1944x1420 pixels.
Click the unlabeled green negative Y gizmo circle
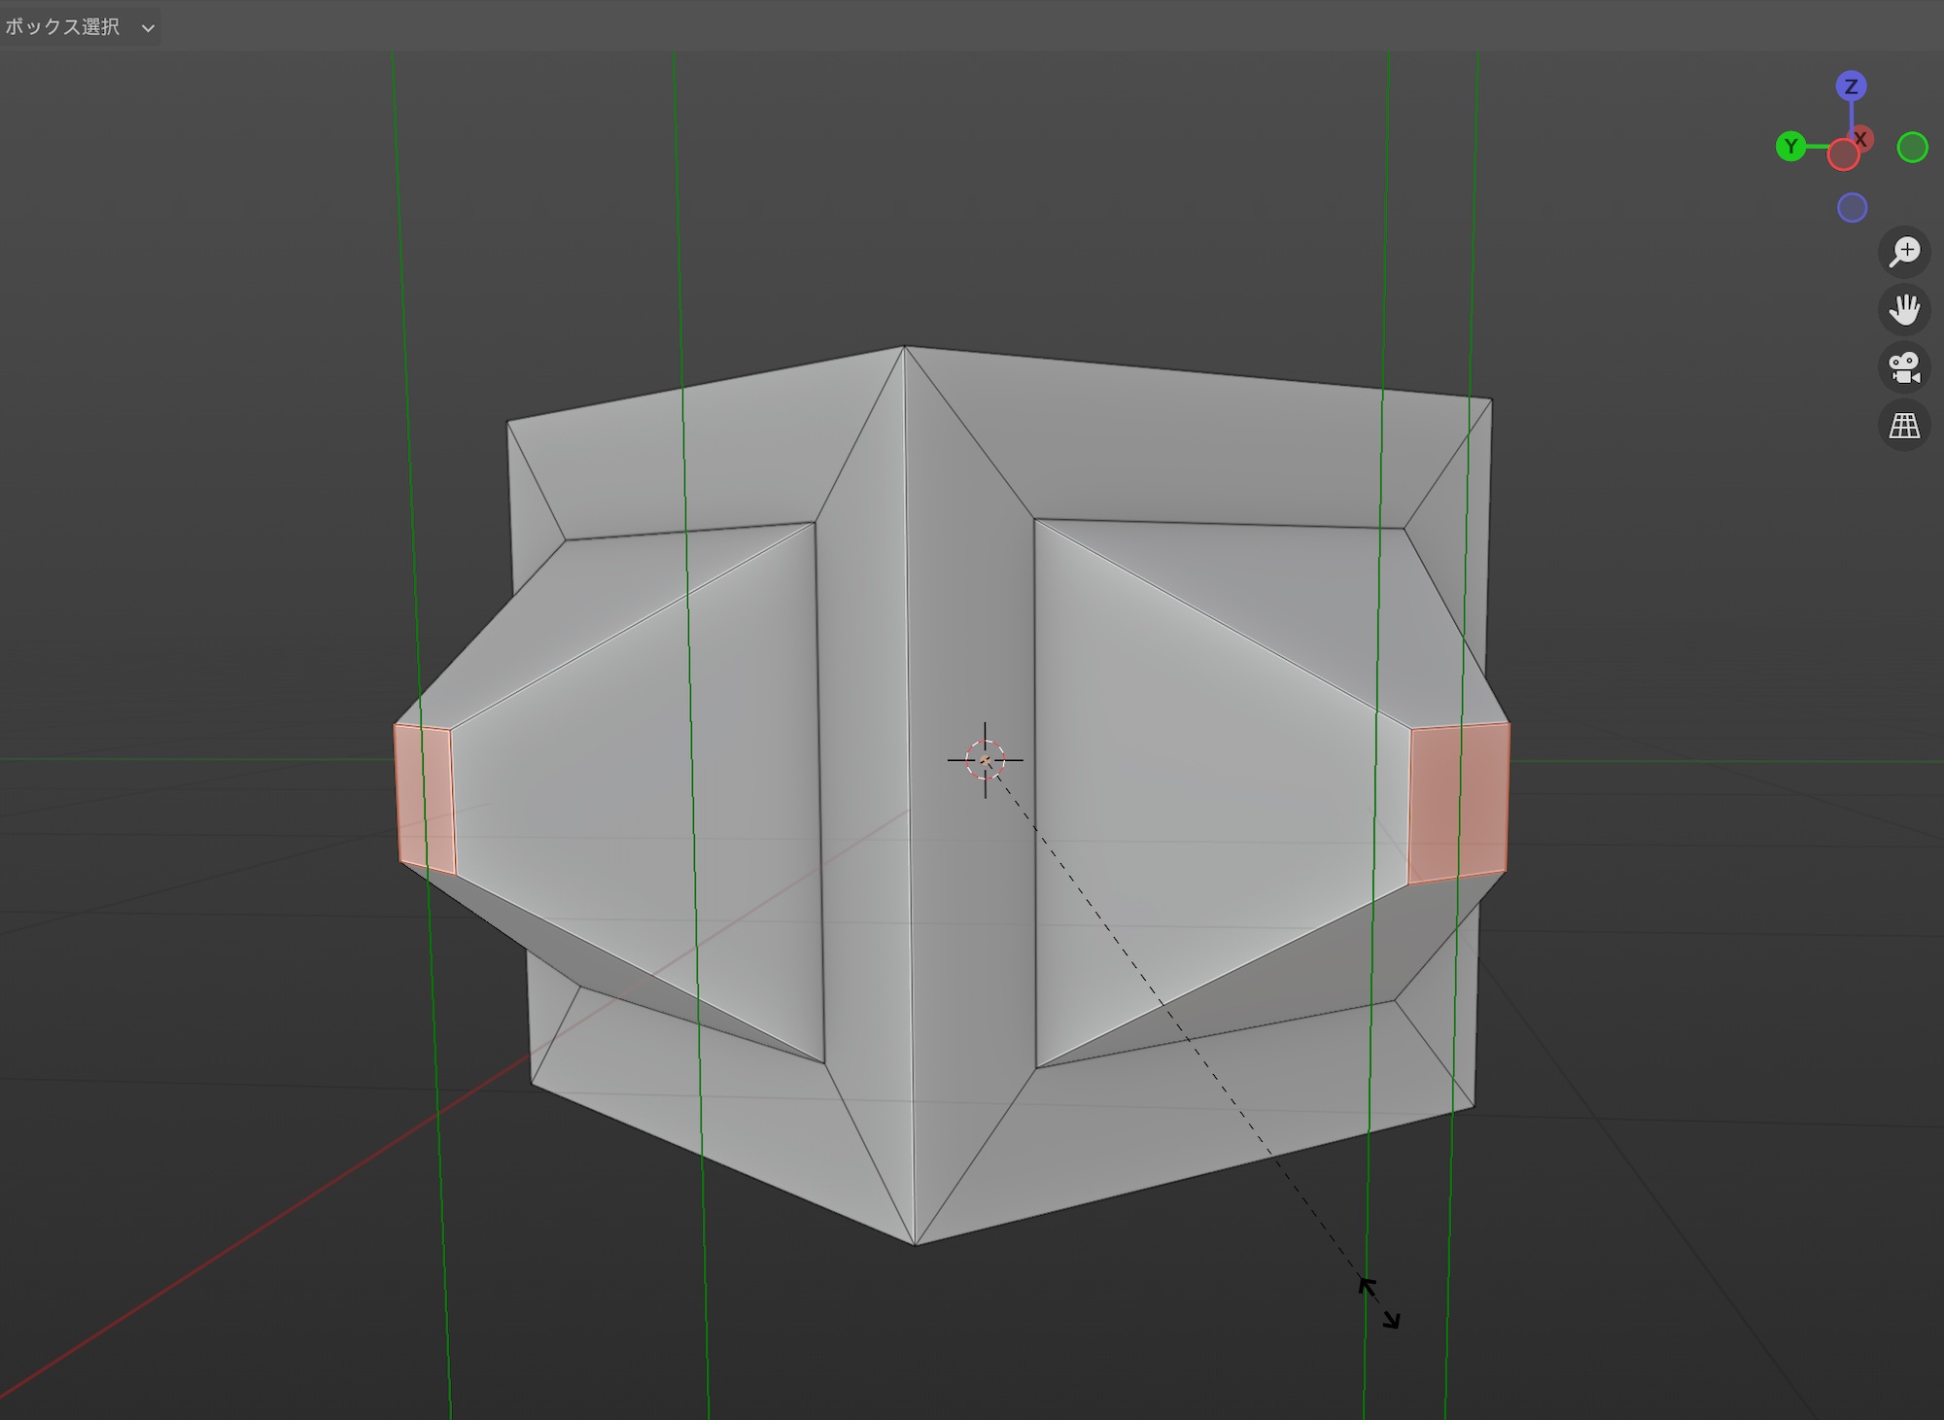pos(1912,148)
